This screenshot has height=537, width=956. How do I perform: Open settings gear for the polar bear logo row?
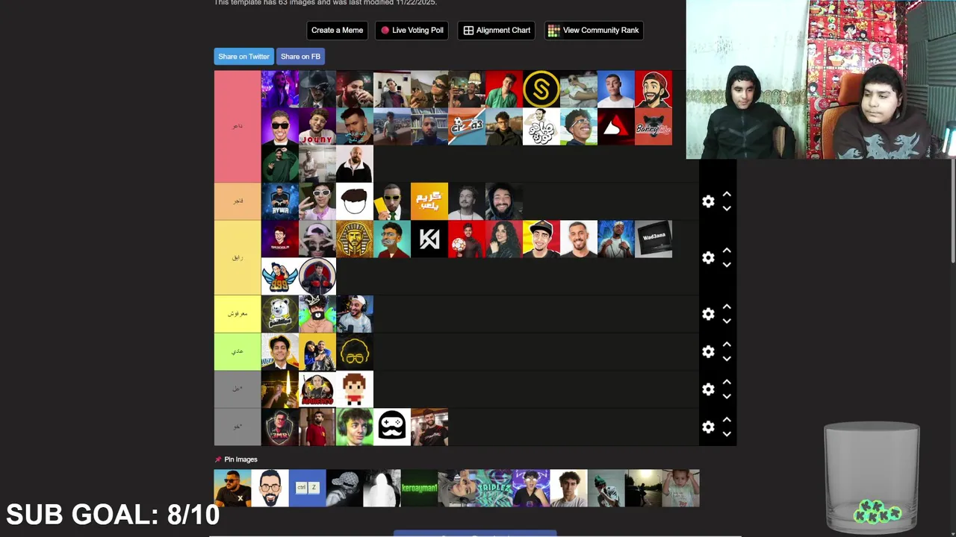point(708,314)
